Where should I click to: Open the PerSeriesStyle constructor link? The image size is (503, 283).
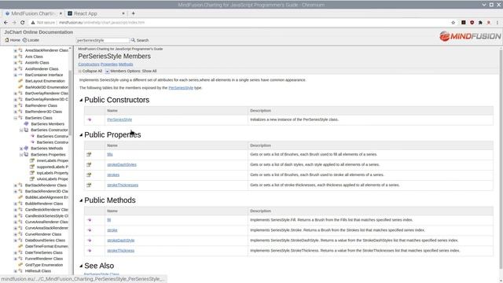tap(119, 119)
